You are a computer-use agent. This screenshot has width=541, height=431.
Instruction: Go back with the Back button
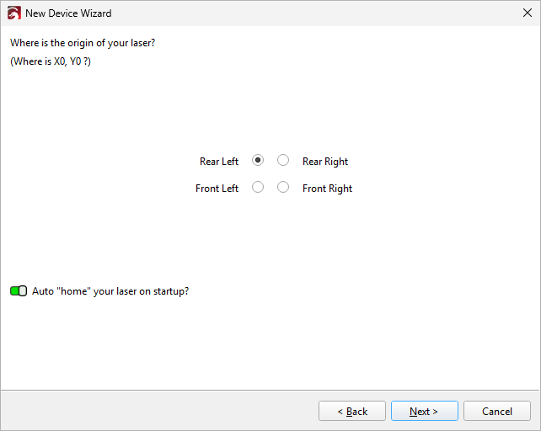tap(352, 411)
